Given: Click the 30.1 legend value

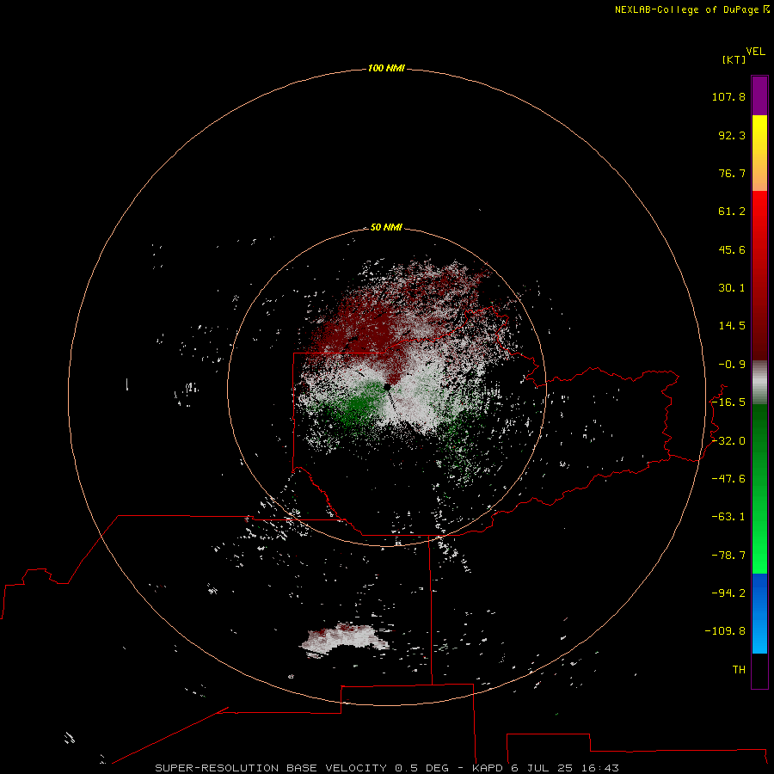Looking at the screenshot, I should click(x=732, y=288).
